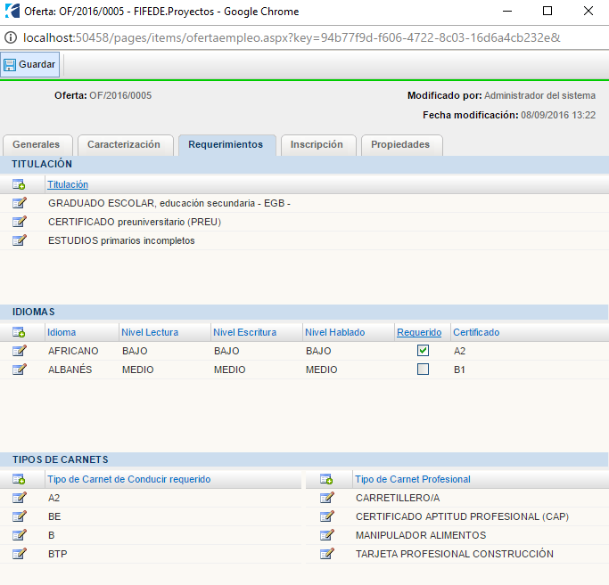Click Tipo de Carnet de Conducir requerido header
609x585 pixels.
coord(129,479)
